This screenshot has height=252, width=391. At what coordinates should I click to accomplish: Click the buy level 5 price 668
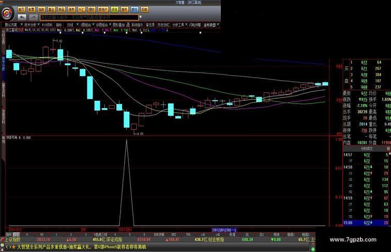pos(364,87)
